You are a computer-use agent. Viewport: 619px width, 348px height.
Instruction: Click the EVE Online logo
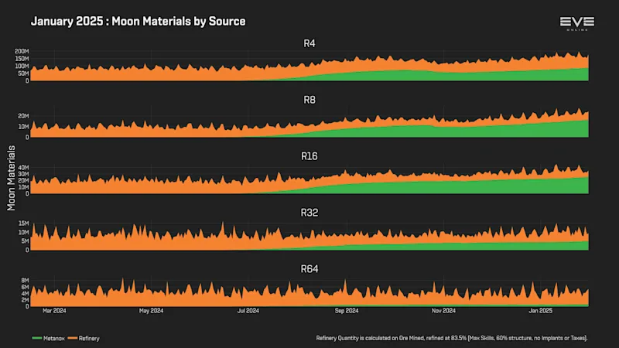pos(576,24)
